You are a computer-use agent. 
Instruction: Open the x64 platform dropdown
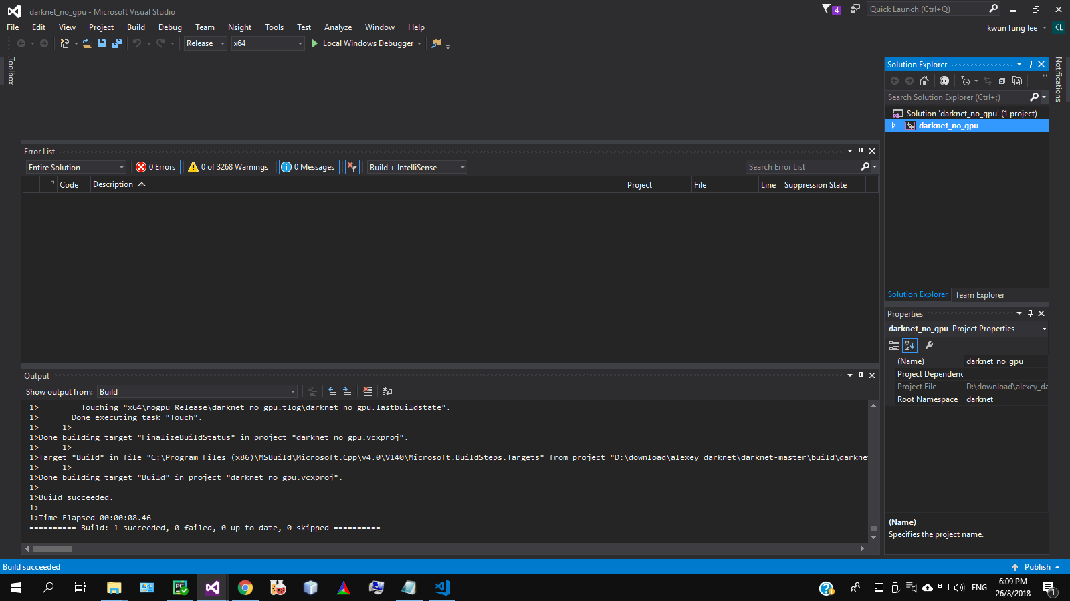pos(267,43)
